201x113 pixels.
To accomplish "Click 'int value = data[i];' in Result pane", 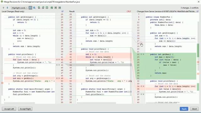I will coord(101,60).
